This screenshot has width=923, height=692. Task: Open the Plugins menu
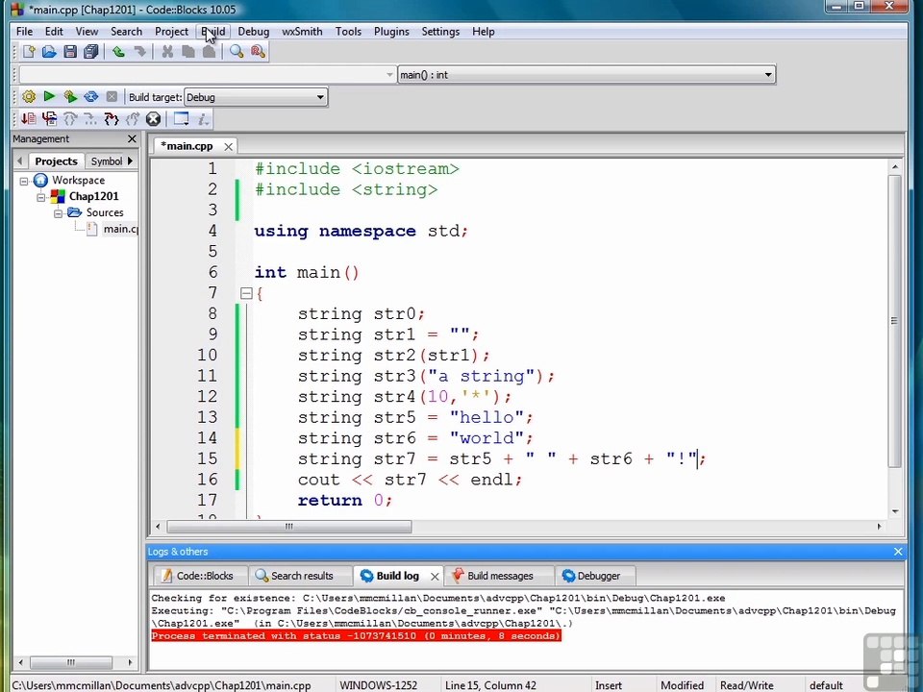(391, 32)
